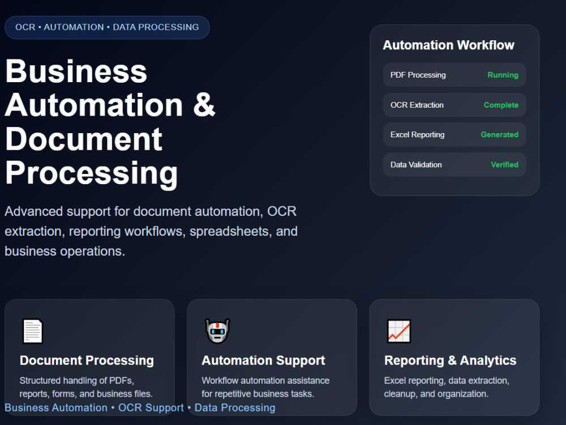
Task: Click the green Running status
Action: (503, 75)
